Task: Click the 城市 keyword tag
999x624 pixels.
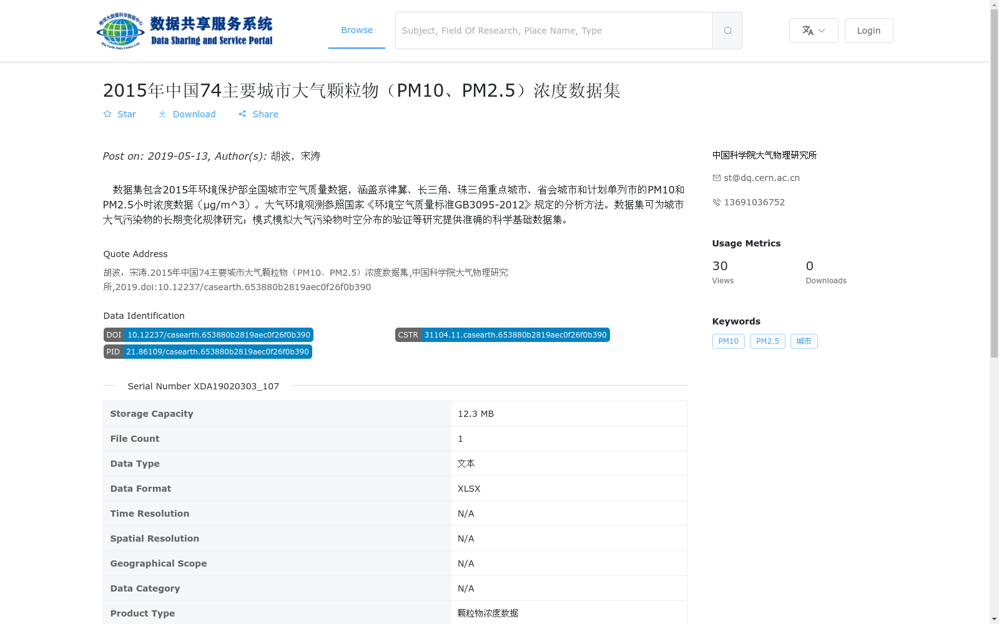Action: 804,341
